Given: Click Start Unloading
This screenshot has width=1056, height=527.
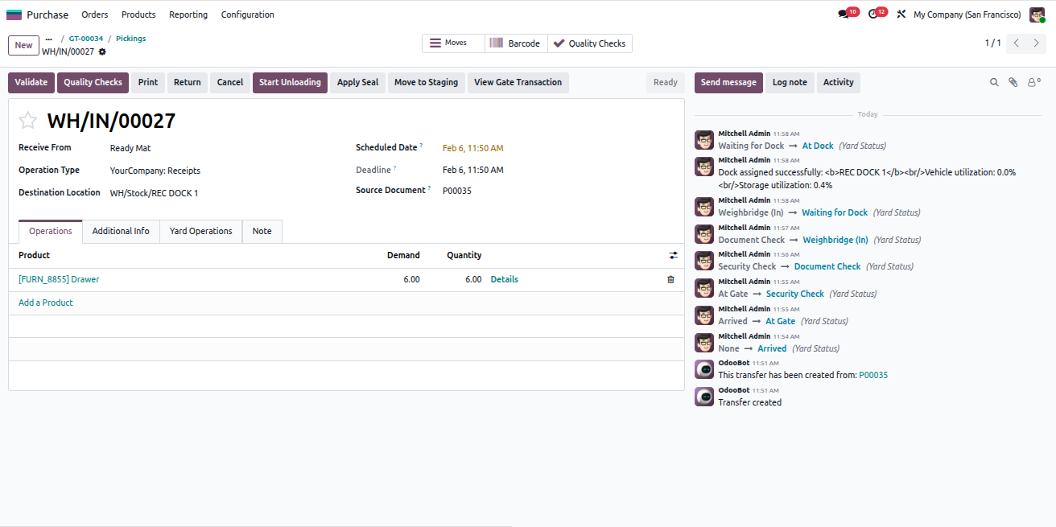Looking at the screenshot, I should click(x=291, y=82).
